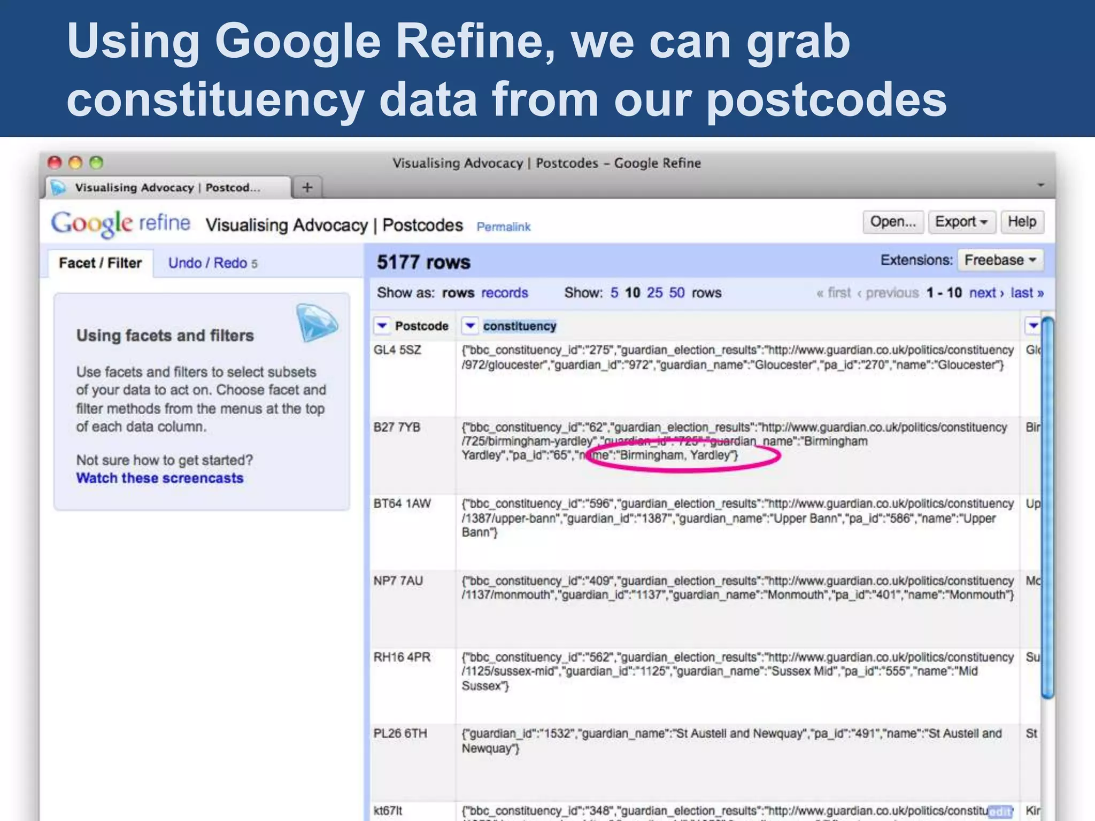The height and width of the screenshot is (821, 1095).
Task: Click the St Austell and Newquay JSON cell
Action: click(x=738, y=762)
